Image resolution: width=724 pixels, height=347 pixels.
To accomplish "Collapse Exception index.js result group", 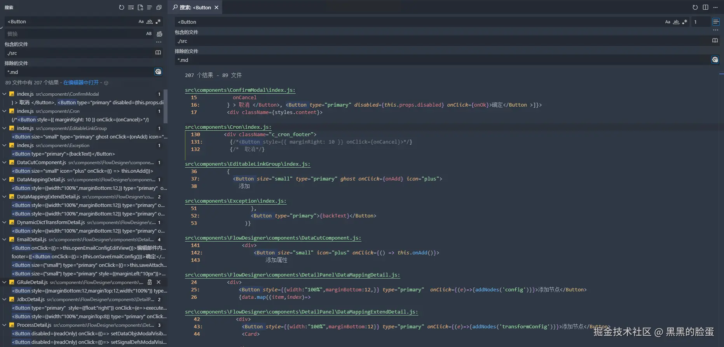I will pos(4,145).
